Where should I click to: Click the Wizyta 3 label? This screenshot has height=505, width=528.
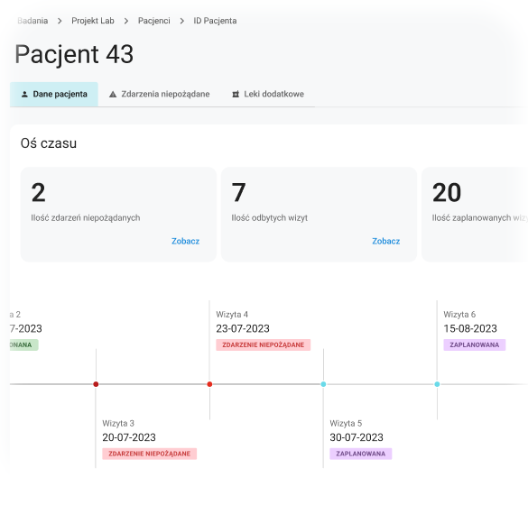tap(118, 424)
